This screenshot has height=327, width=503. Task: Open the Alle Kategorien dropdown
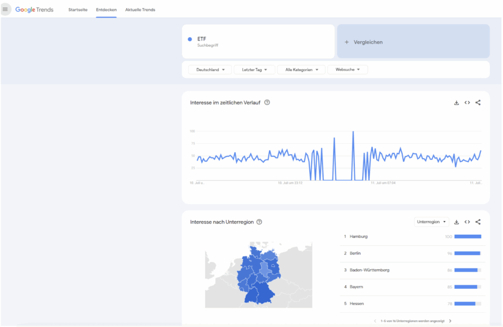[302, 70]
